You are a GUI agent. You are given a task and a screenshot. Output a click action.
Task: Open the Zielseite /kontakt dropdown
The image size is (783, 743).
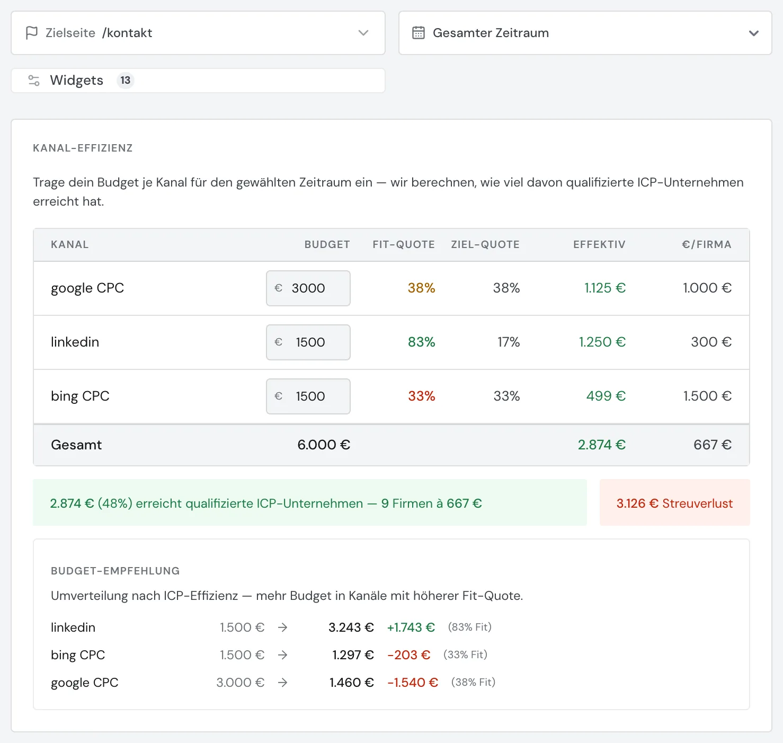(198, 33)
